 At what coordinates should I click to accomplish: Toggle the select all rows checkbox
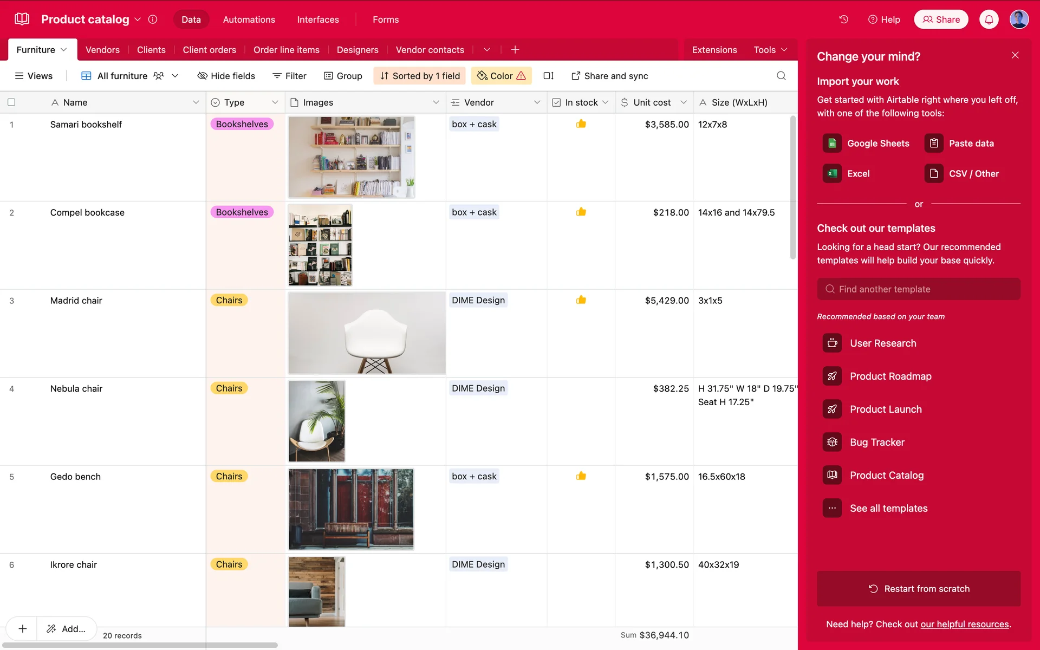(11, 102)
